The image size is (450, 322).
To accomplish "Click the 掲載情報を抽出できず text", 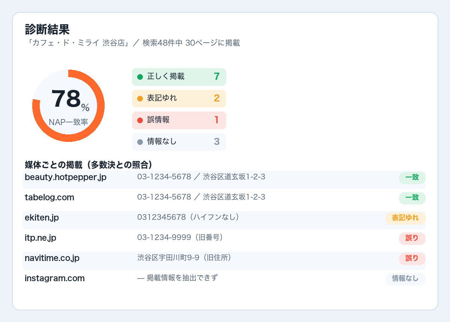I will pos(182,278).
